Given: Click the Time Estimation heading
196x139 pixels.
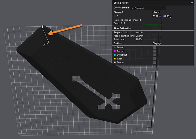Looking at the screenshot, I should pyautogui.click(x=122, y=28).
